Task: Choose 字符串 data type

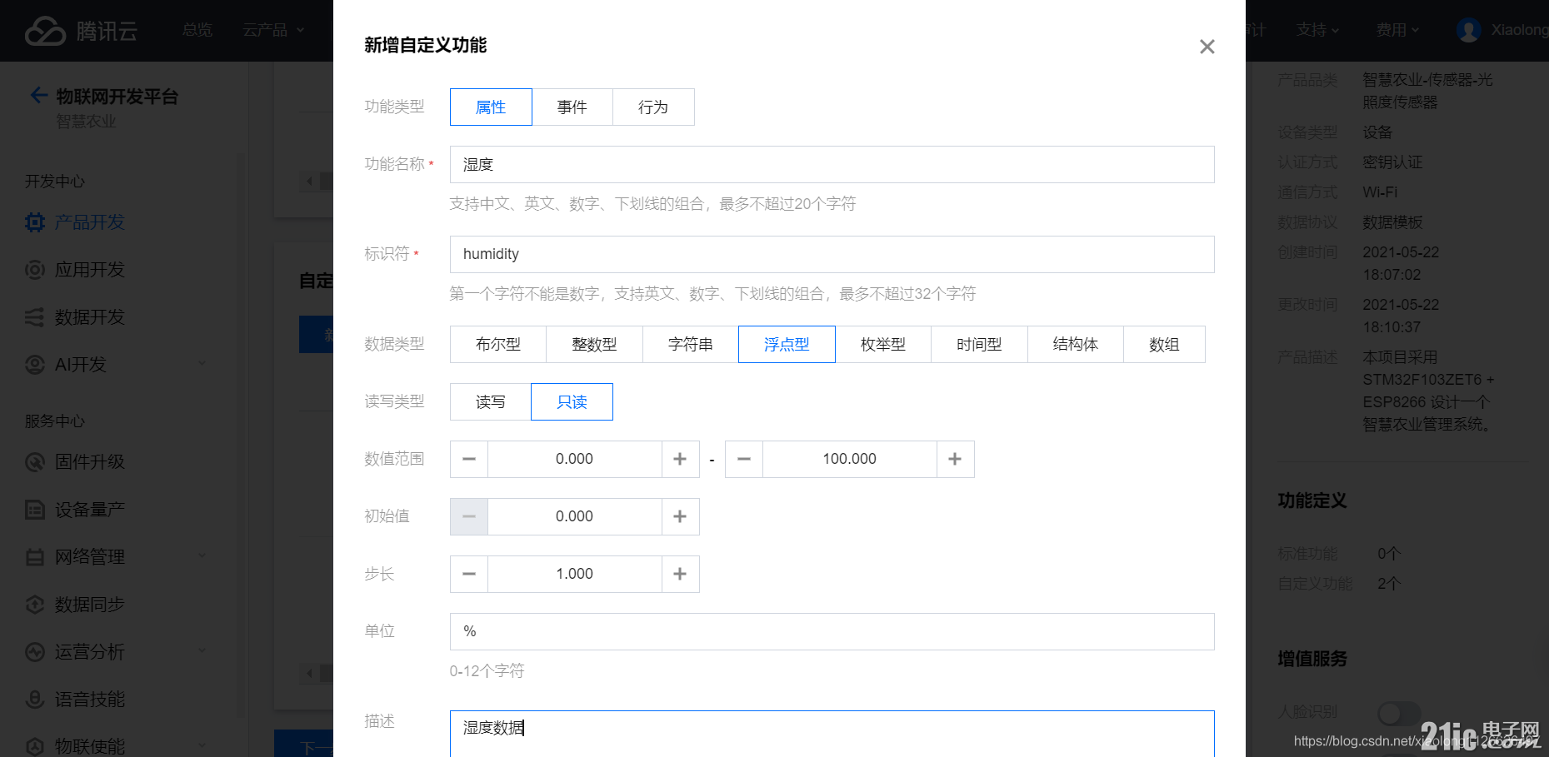Action: 691,345
